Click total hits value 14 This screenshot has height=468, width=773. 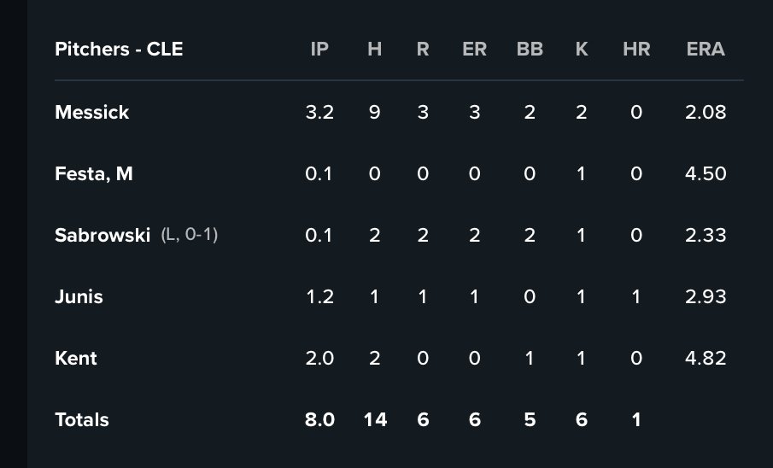[375, 419]
